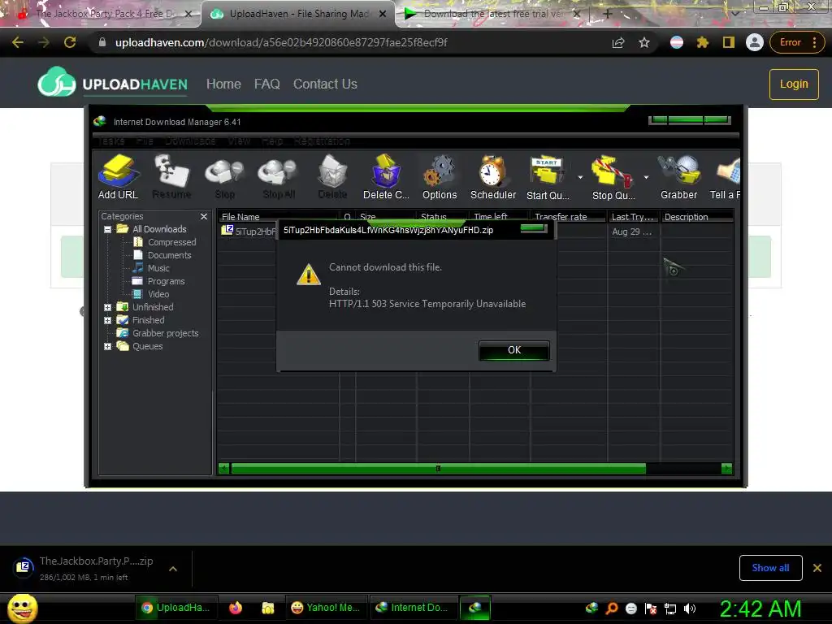Go back in browser
832x624 pixels.
tap(18, 42)
